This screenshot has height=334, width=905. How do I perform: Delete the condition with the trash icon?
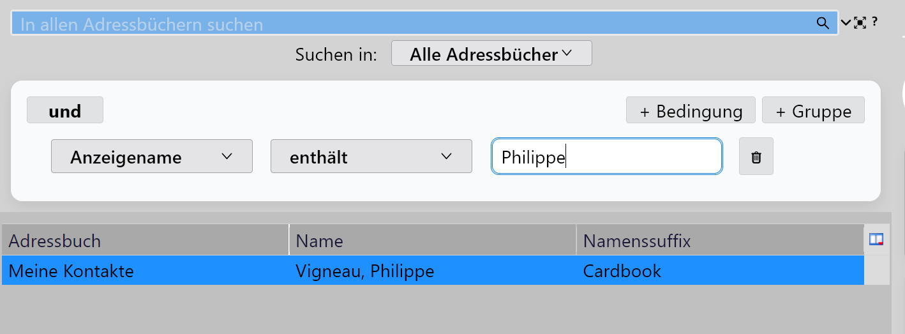756,156
